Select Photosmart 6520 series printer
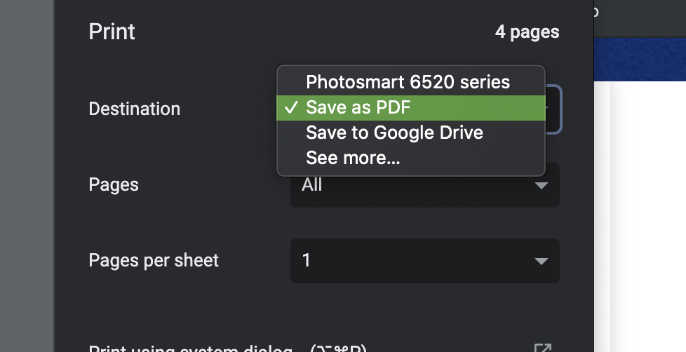686x352 pixels. click(x=411, y=82)
